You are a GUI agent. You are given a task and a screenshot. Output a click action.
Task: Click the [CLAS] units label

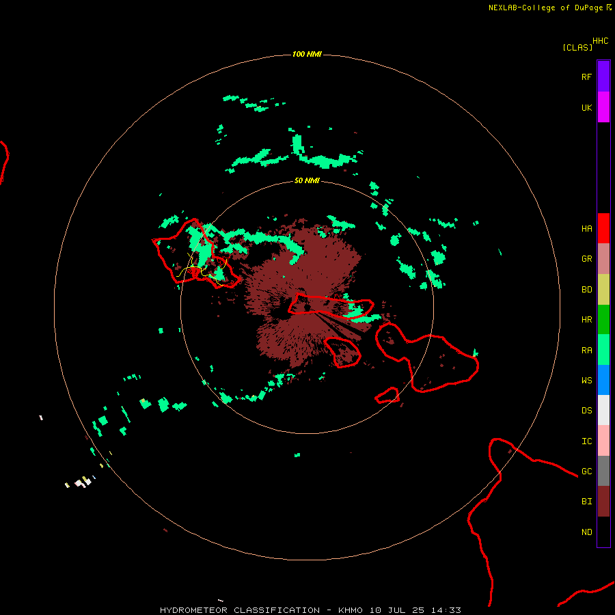pyautogui.click(x=577, y=47)
